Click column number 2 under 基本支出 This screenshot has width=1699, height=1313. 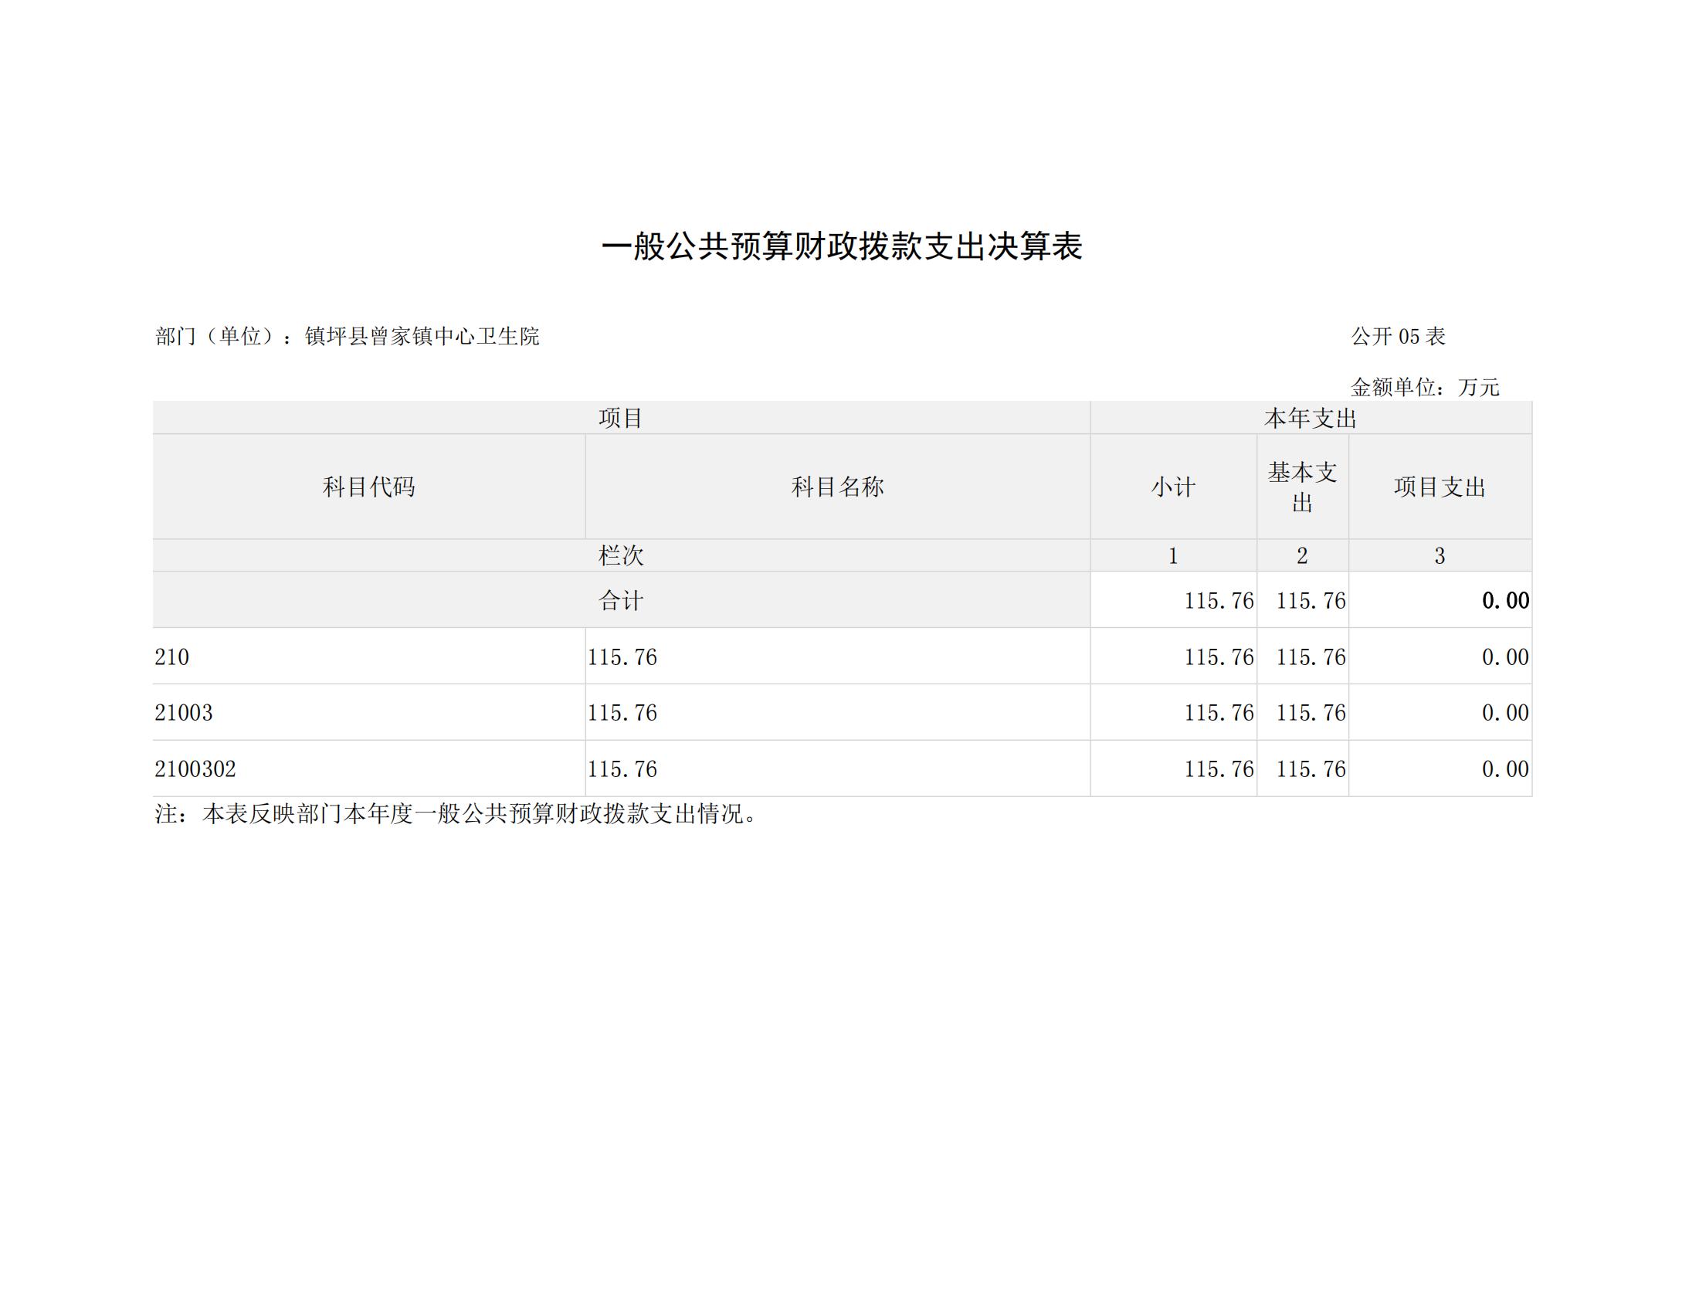tap(1302, 555)
